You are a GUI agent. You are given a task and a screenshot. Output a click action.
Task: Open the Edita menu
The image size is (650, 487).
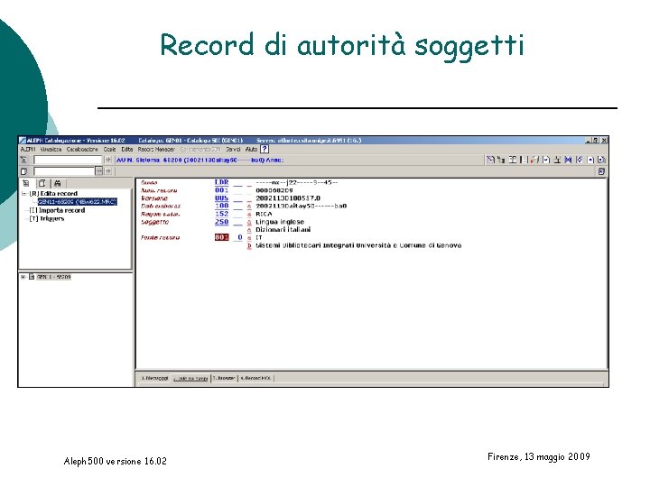tap(127, 149)
